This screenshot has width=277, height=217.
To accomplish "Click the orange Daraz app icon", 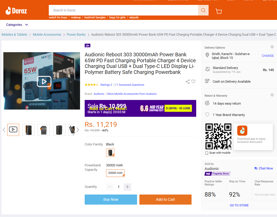I will (242, 130).
